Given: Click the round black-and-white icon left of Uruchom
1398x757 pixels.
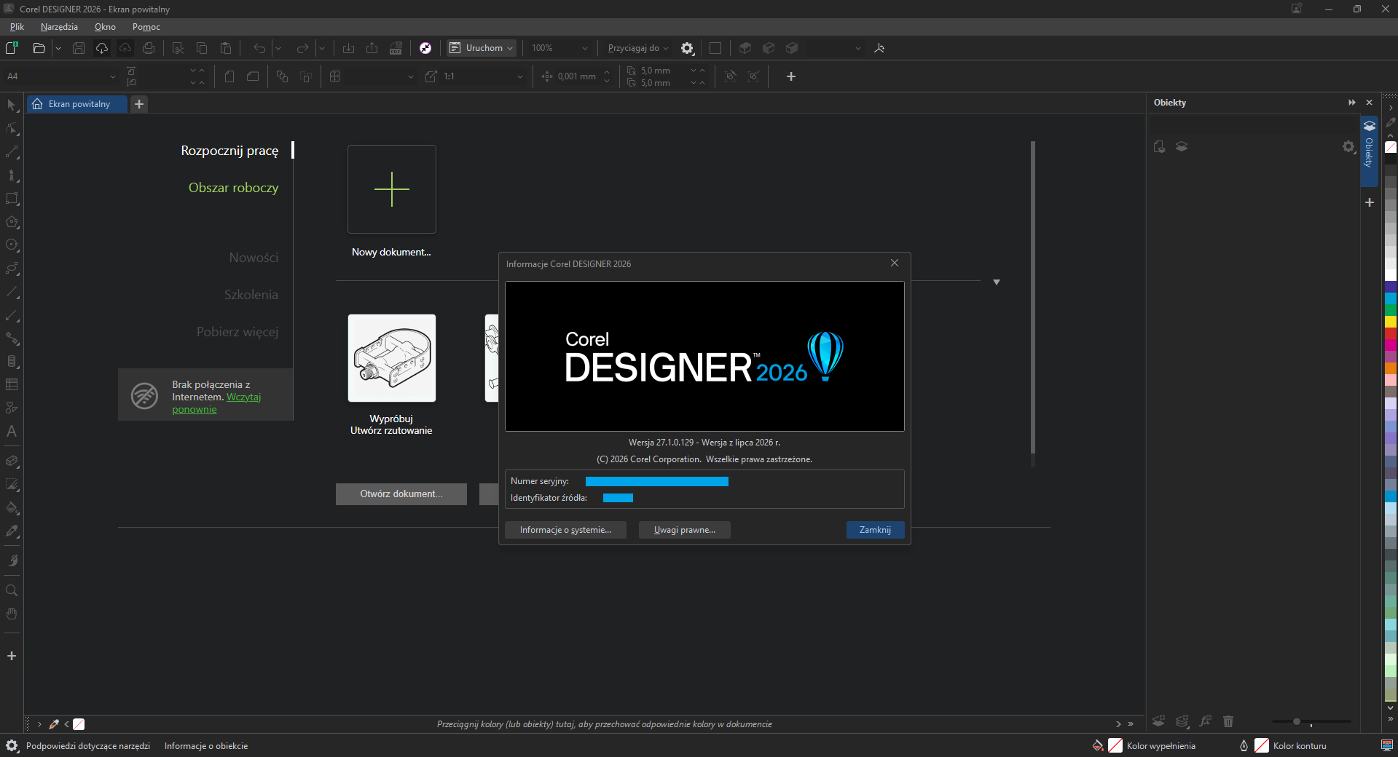Looking at the screenshot, I should pyautogui.click(x=425, y=48).
